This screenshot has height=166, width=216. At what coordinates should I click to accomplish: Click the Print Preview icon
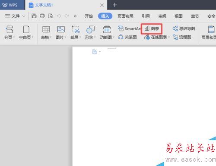pos(51,16)
